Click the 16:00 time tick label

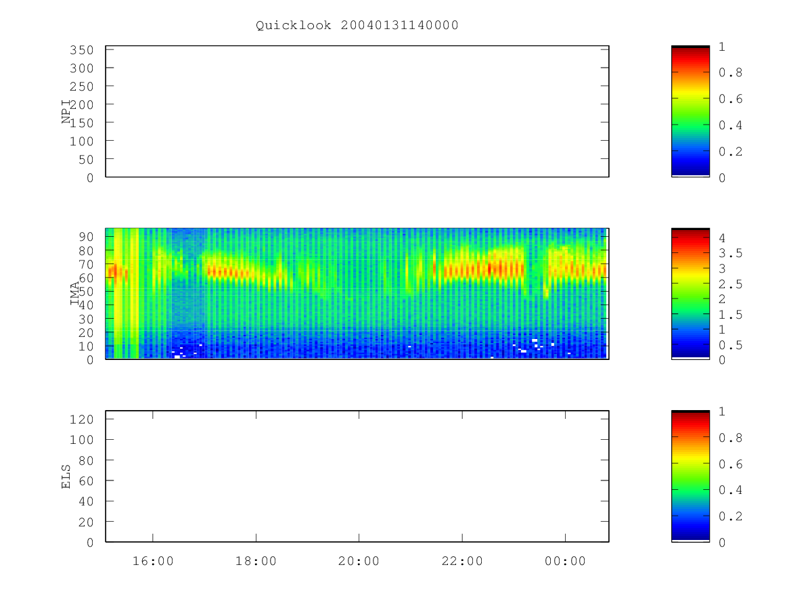tap(153, 561)
